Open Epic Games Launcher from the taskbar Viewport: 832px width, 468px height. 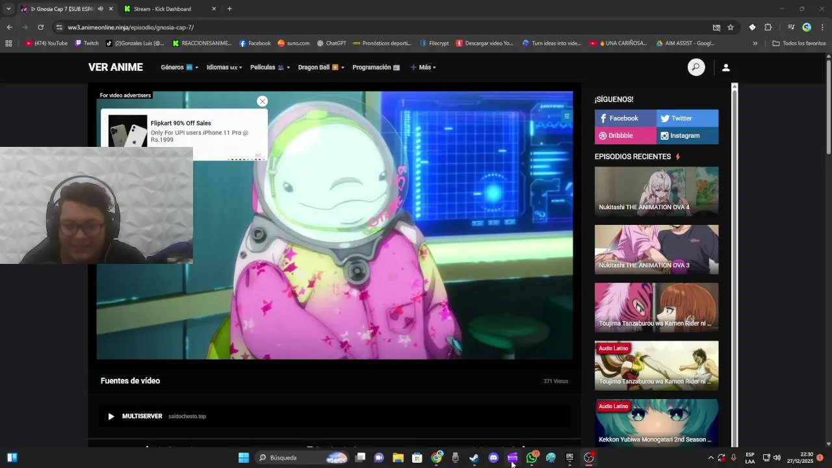point(569,458)
